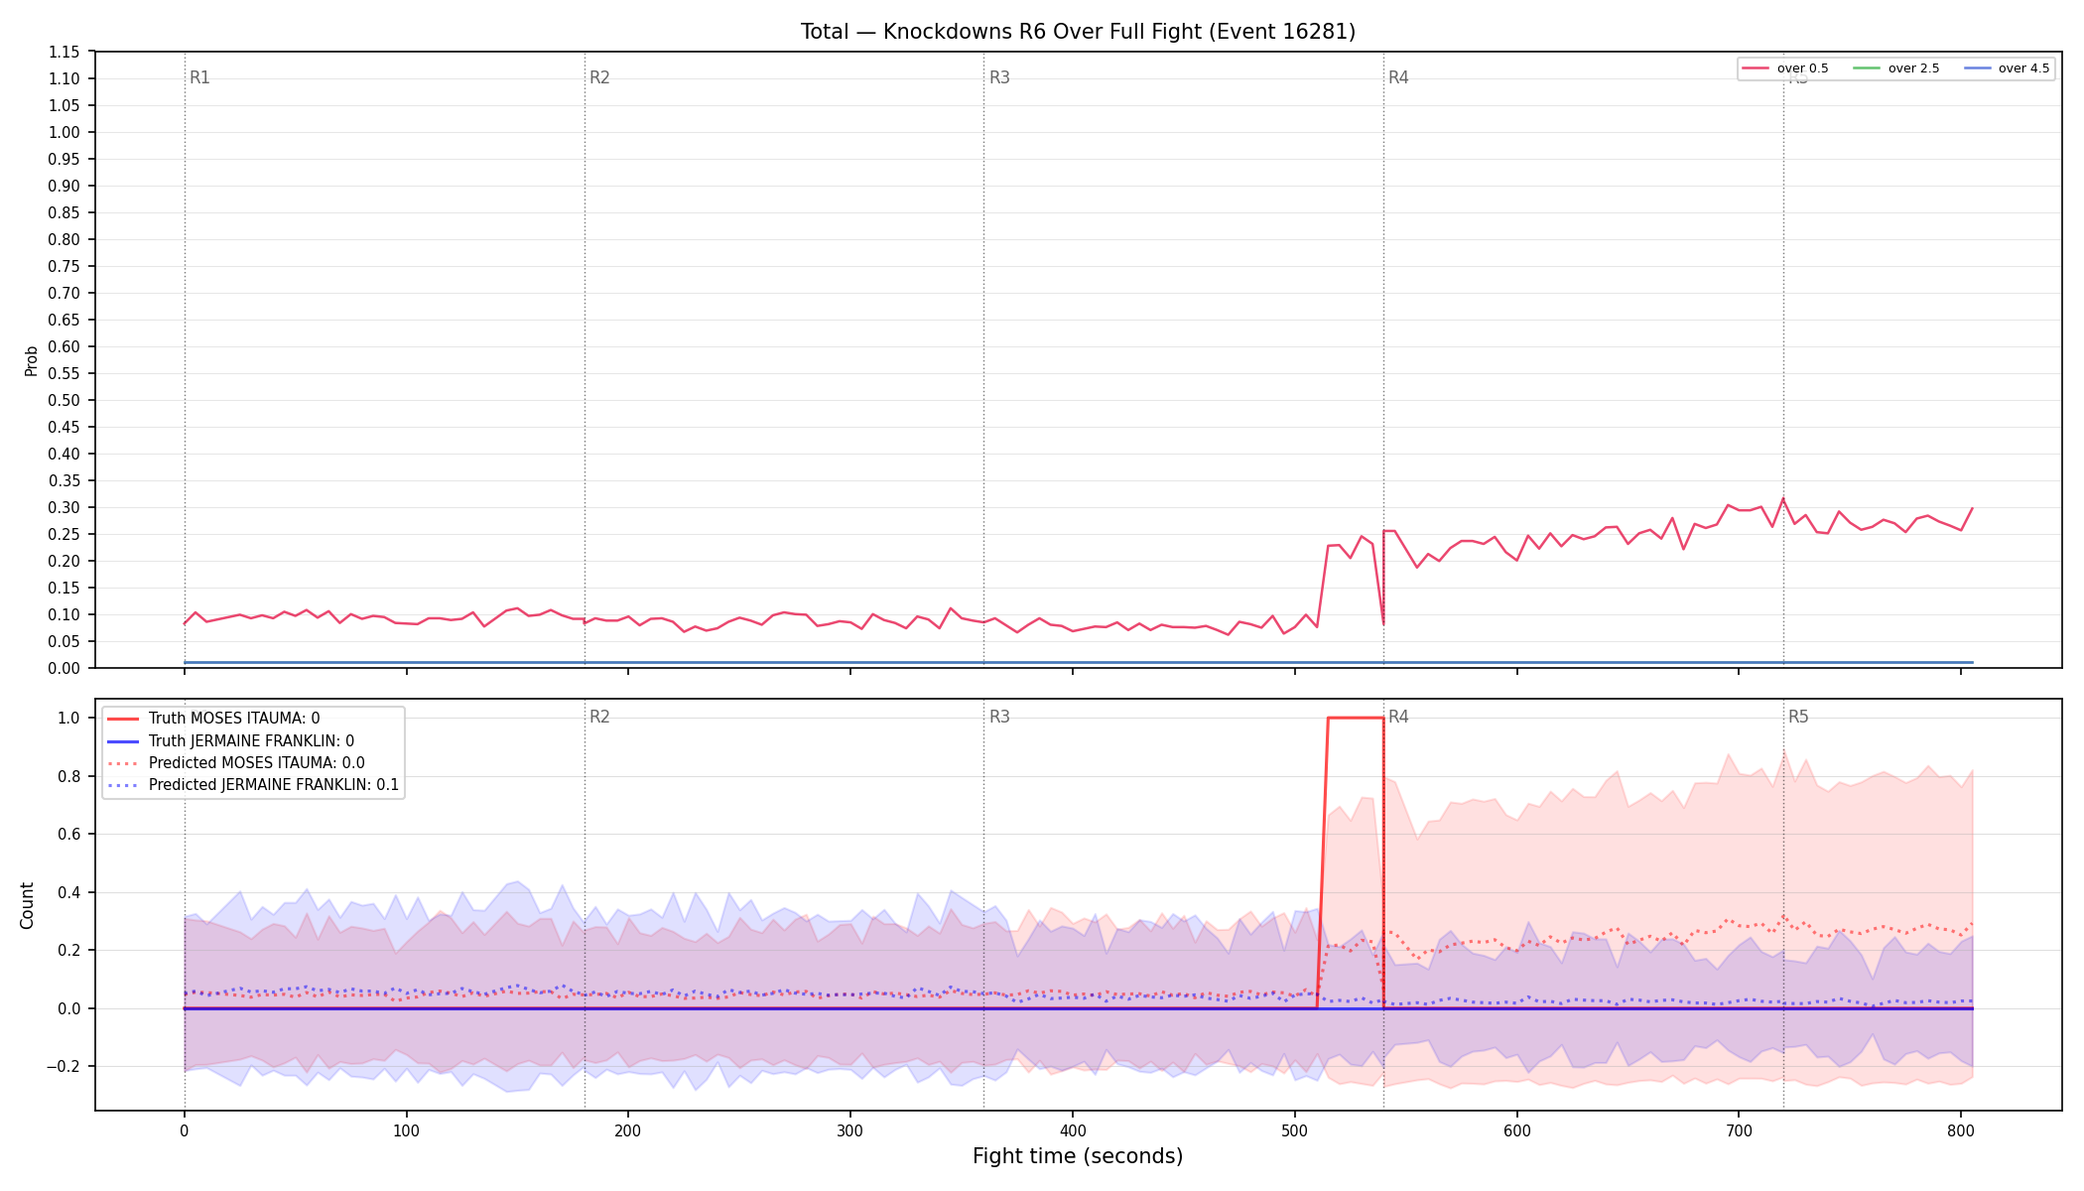Image resolution: width=2084 pixels, height=1191 pixels.
Task: Click the −0.2 tick on Count axis
Action: 65,1066
